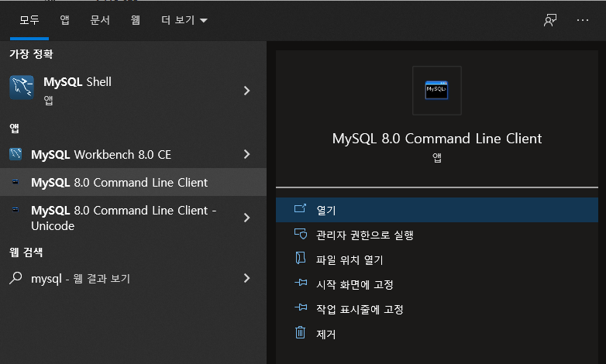Viewport: 606px width, 364px height.
Task: Click the small icon beside MySQL 8.0 Command Line Client
Action: 15,182
